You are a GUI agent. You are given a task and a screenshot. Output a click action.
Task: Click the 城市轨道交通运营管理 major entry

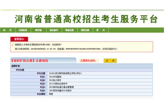tap(61, 87)
